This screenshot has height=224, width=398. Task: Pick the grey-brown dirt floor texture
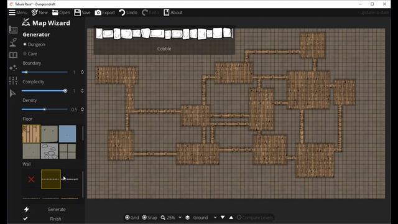tap(49, 134)
